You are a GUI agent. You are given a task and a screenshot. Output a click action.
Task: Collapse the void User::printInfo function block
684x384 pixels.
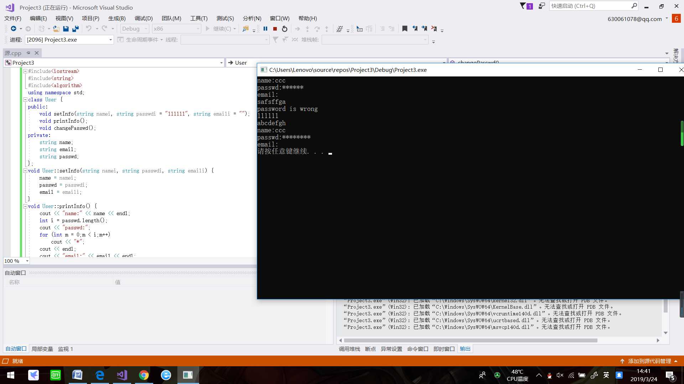[x=25, y=207]
